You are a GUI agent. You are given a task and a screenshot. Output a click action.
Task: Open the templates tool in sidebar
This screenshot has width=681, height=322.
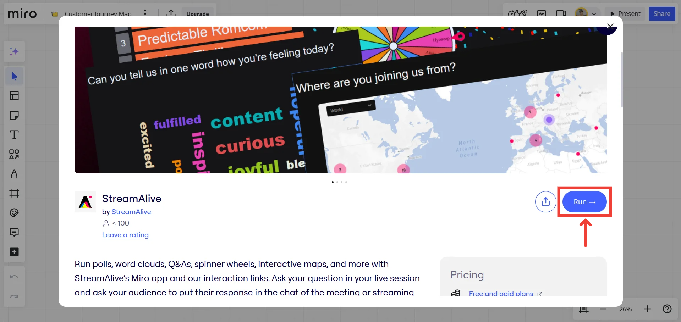pyautogui.click(x=14, y=96)
